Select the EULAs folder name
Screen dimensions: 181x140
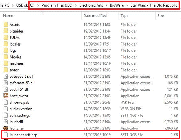pos(15,37)
